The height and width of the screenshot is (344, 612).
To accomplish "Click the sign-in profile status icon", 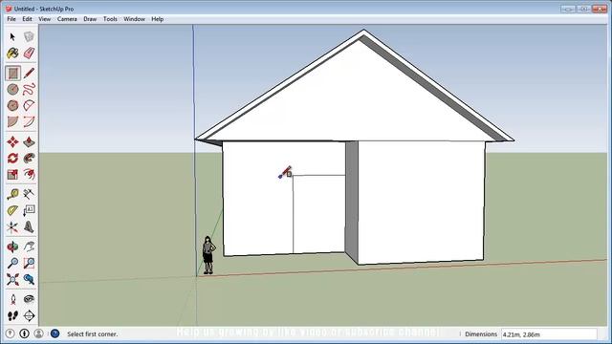I will 38,333.
